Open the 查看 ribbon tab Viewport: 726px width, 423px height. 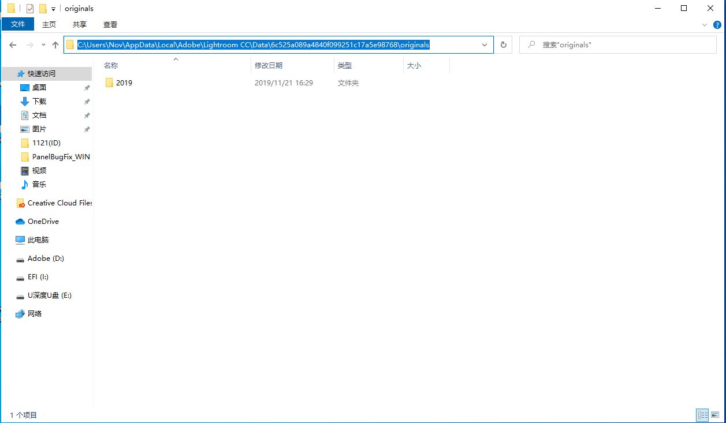coord(110,24)
